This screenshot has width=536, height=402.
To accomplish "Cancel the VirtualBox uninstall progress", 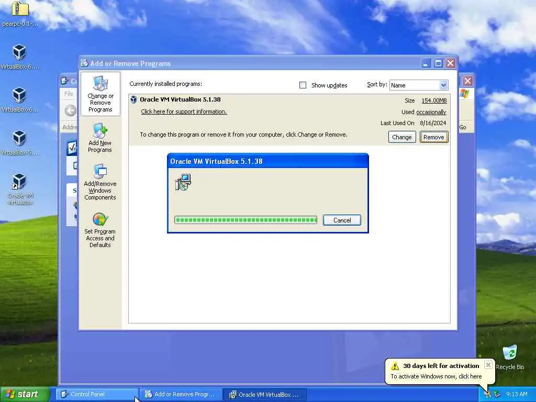I will [342, 220].
